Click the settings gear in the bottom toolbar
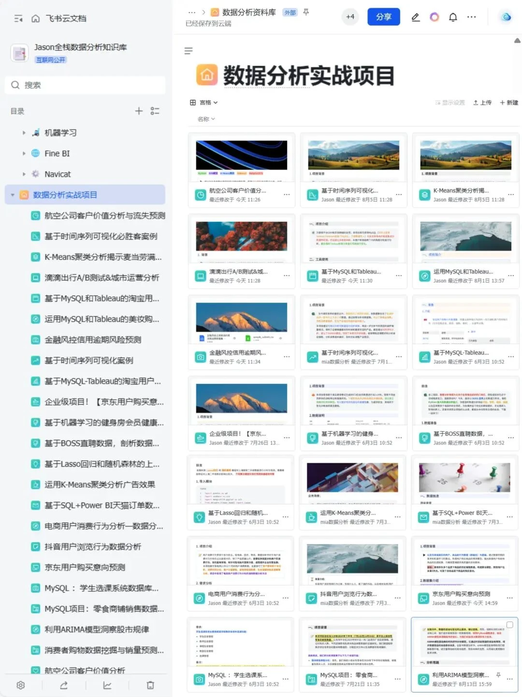Screen dimensions: 522x697 tap(20, 685)
